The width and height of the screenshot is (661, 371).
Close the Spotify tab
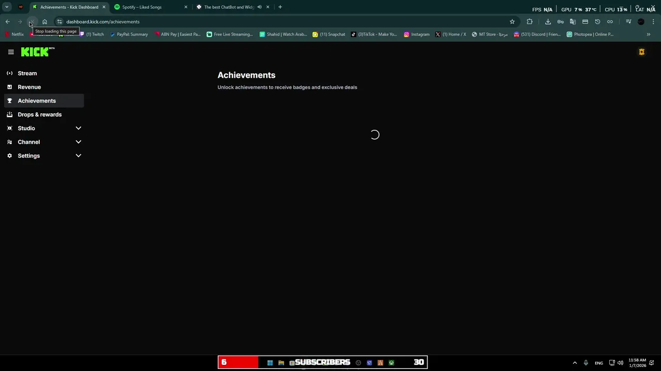186,7
